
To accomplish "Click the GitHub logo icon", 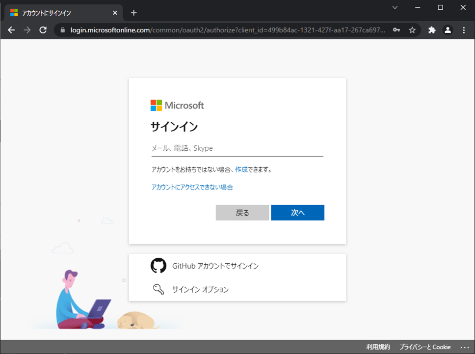I will click(x=158, y=266).
